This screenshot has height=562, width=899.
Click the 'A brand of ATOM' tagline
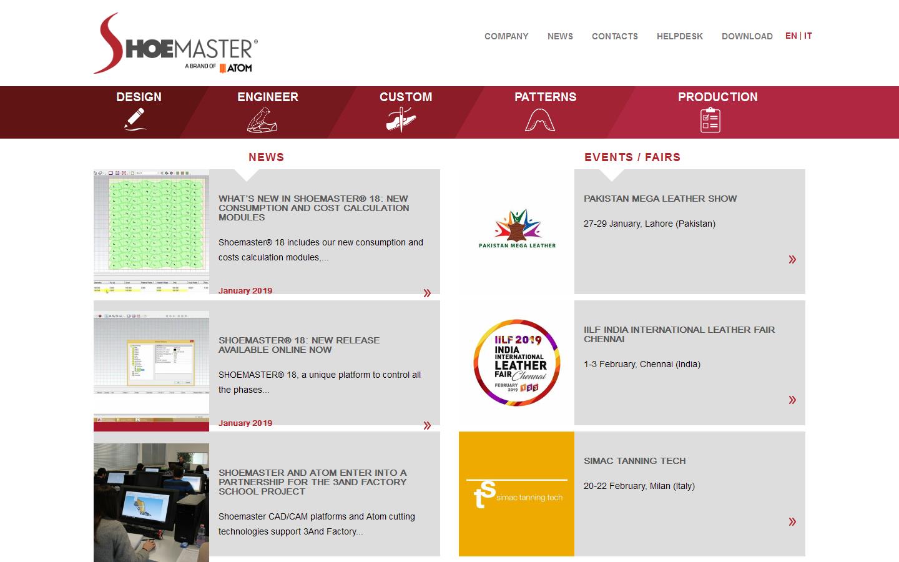click(219, 67)
